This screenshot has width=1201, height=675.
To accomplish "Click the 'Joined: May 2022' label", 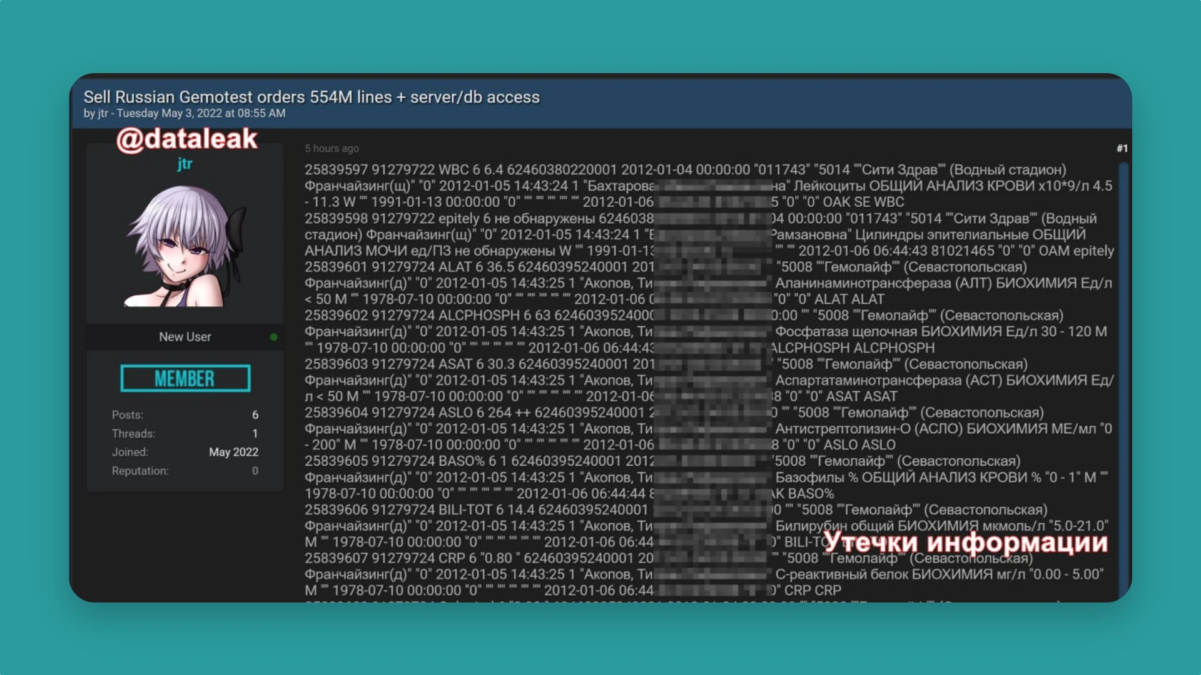I will 185,452.
